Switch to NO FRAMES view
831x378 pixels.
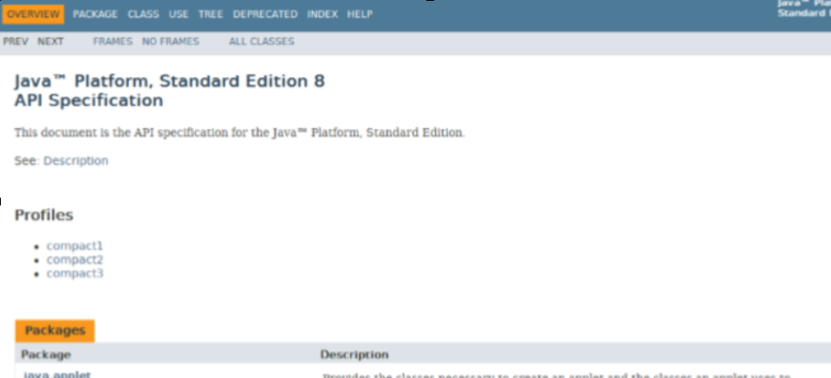click(171, 42)
